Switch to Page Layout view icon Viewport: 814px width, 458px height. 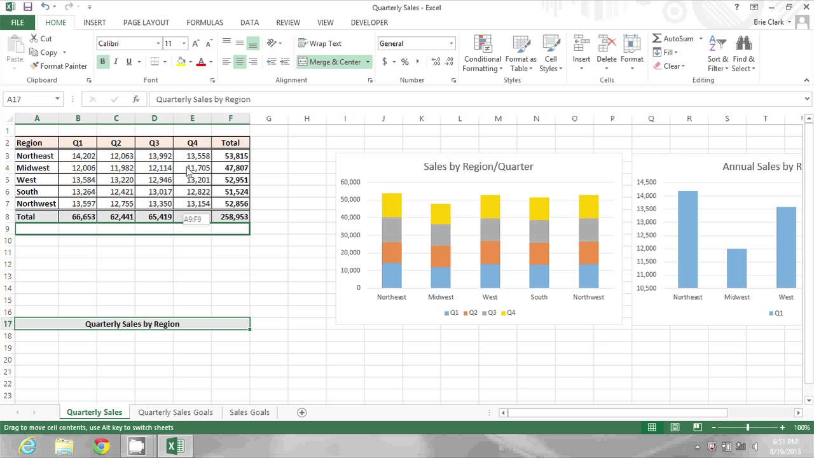675,428
